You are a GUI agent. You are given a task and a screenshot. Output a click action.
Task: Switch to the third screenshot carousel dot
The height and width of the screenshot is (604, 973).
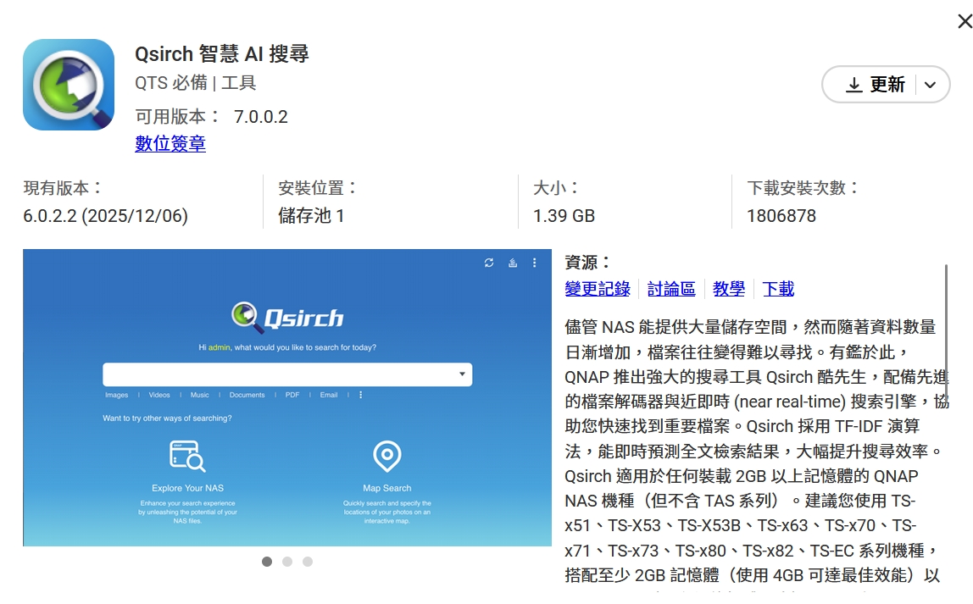pos(308,562)
